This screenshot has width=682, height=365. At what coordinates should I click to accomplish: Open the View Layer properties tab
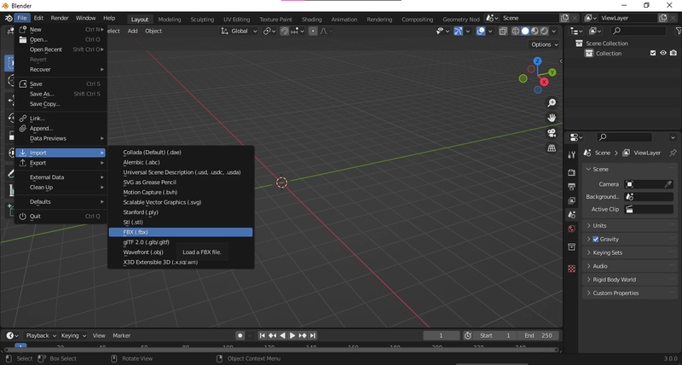pyautogui.click(x=571, y=200)
